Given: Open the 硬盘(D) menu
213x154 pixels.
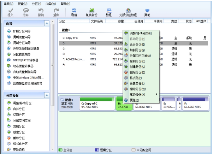Looking at the screenshot, I should click(x=23, y=4).
